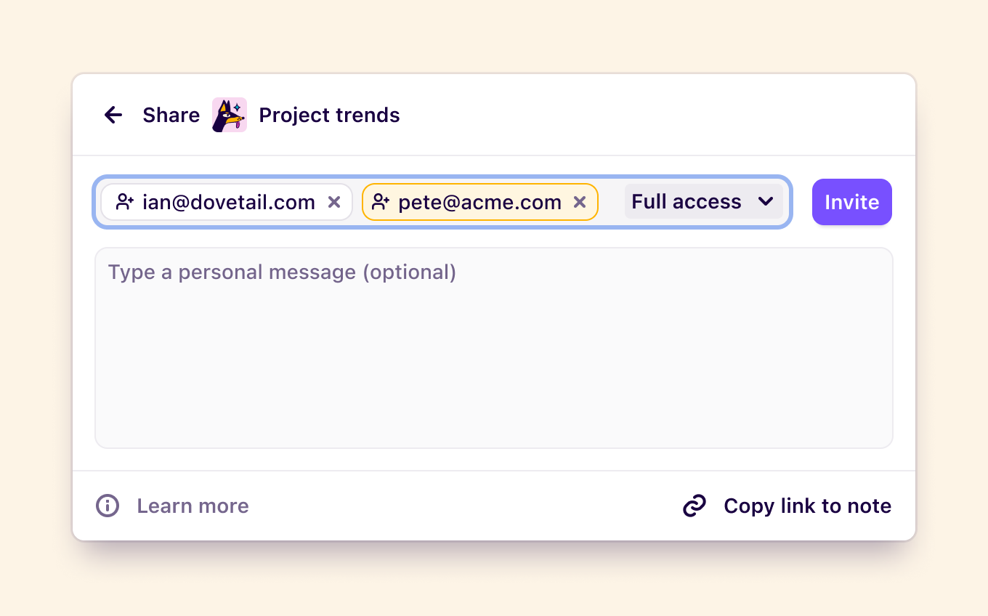Screen dimensions: 988x616
Task: Click person-add icon beside ian@dovetail.com
Action: click(125, 202)
